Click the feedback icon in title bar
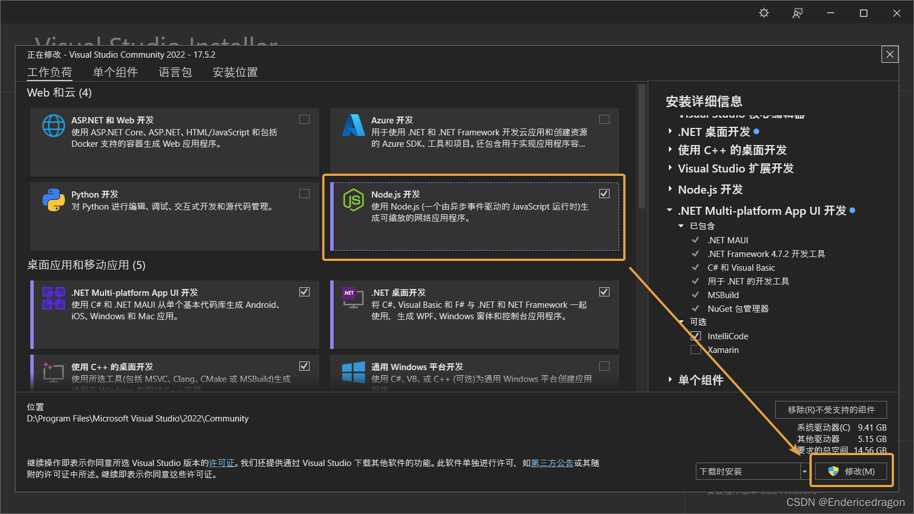The height and width of the screenshot is (514, 914). click(x=797, y=13)
